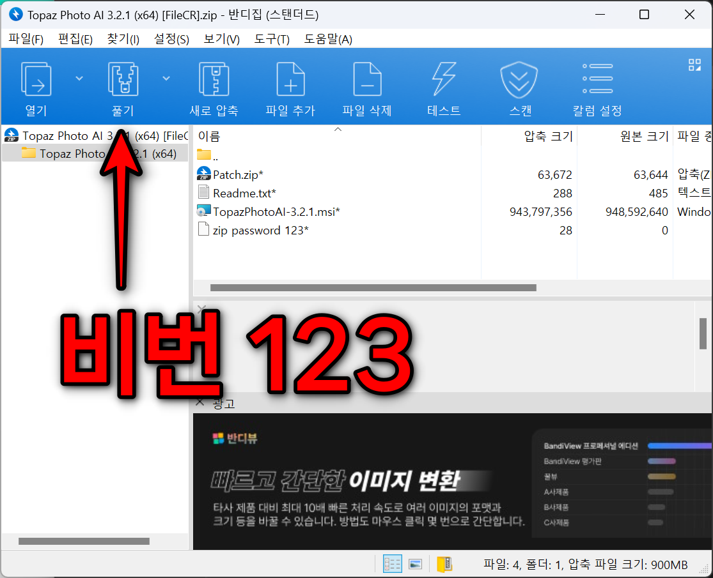Open the 도구(T) menu
This screenshot has height=578, width=713.
click(272, 39)
